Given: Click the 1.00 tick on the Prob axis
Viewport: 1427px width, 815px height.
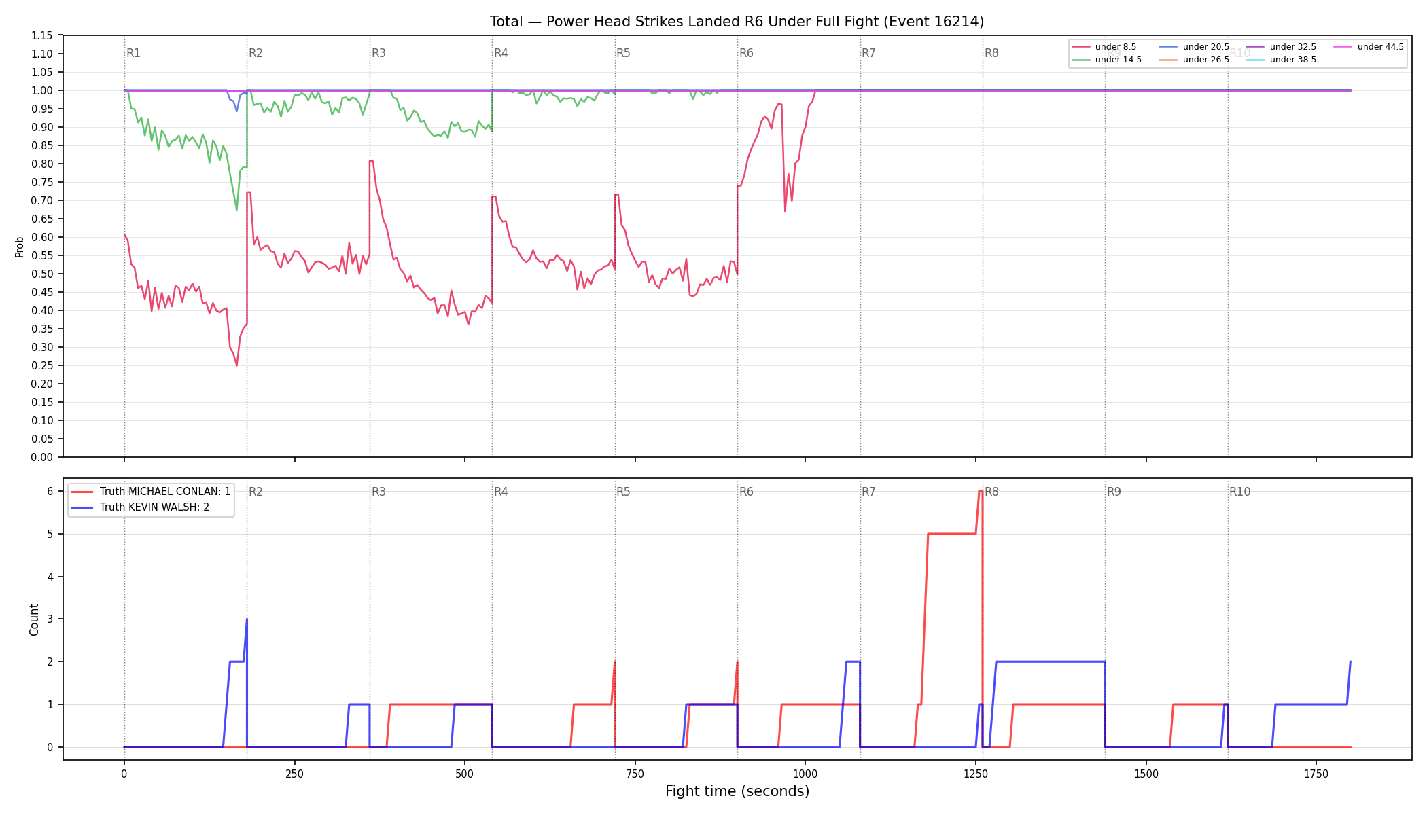Looking at the screenshot, I should coord(42,90).
